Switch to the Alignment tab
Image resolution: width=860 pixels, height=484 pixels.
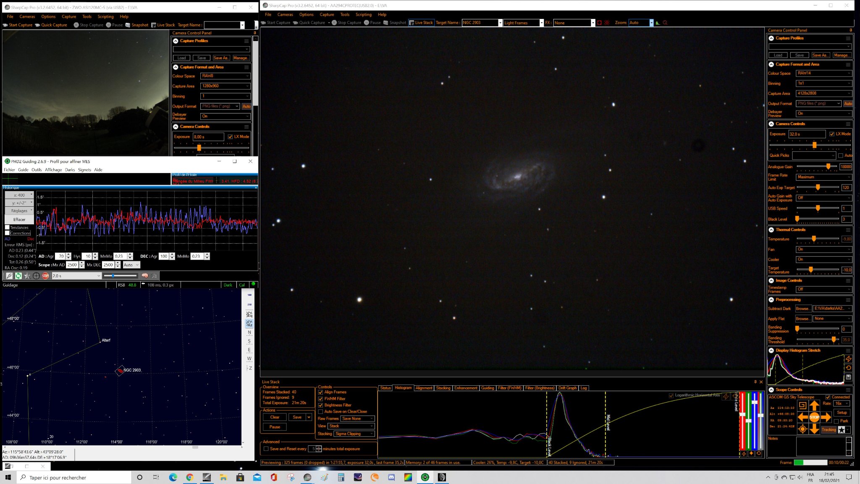click(424, 388)
